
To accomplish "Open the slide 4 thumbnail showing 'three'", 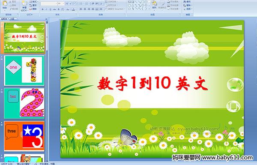I will coord(24,136).
